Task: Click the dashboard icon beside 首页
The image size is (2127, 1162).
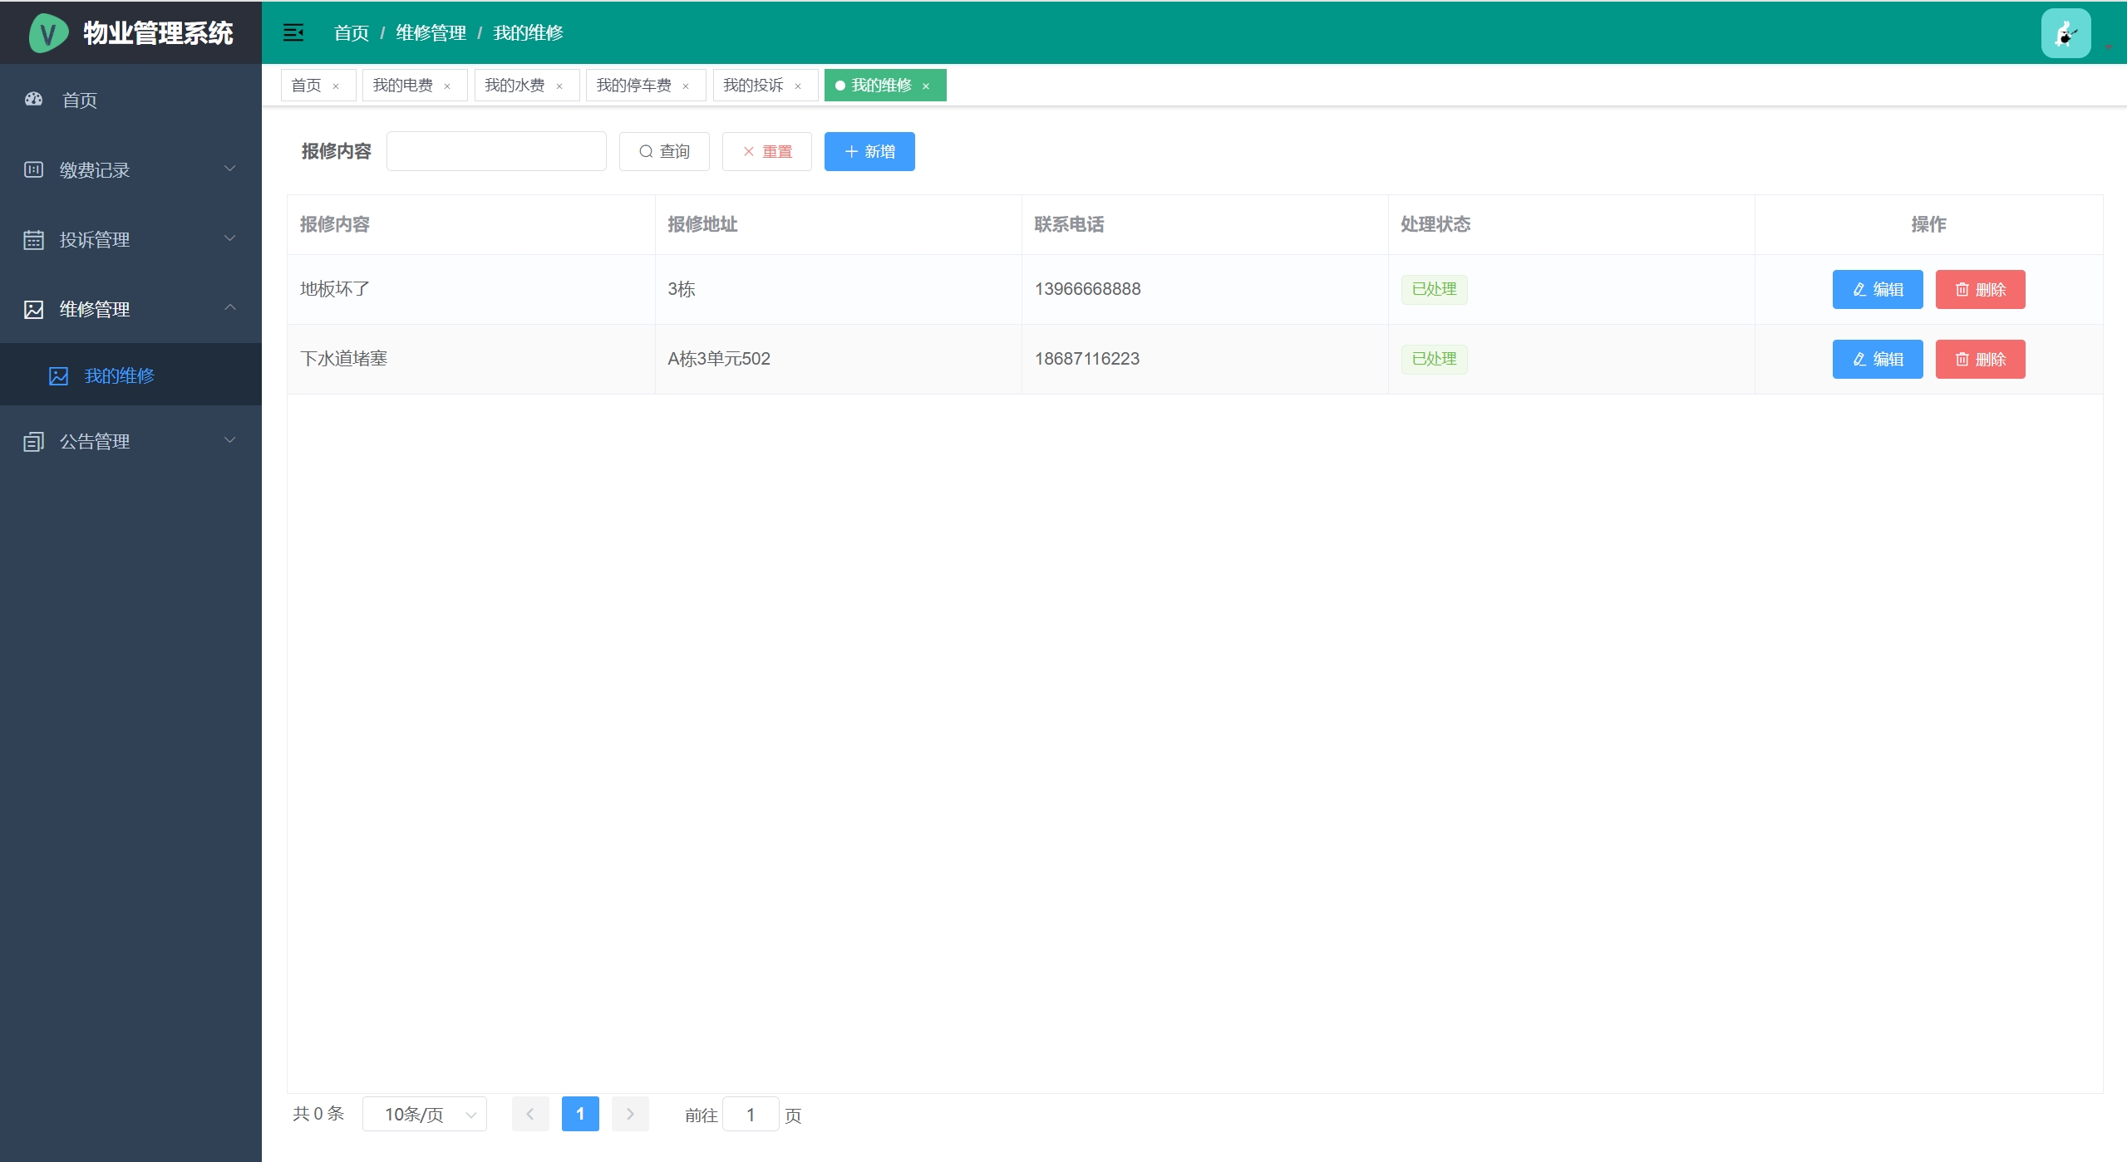Action: pyautogui.click(x=33, y=100)
